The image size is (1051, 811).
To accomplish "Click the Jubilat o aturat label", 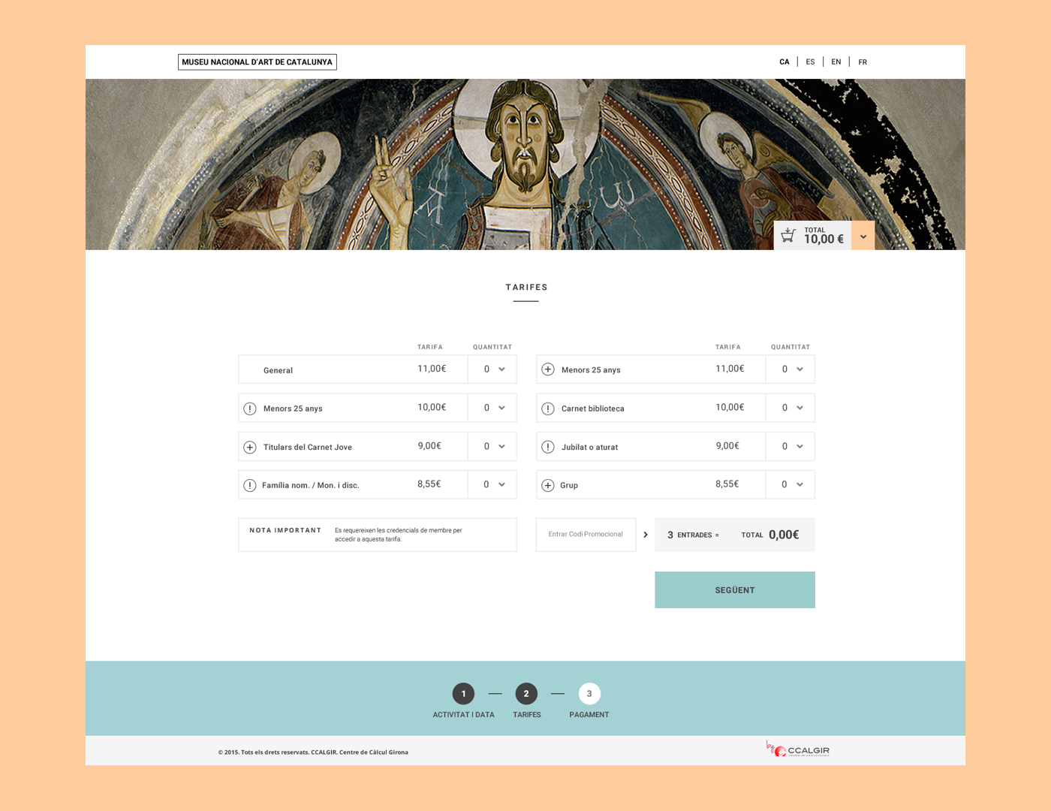I will 590,447.
